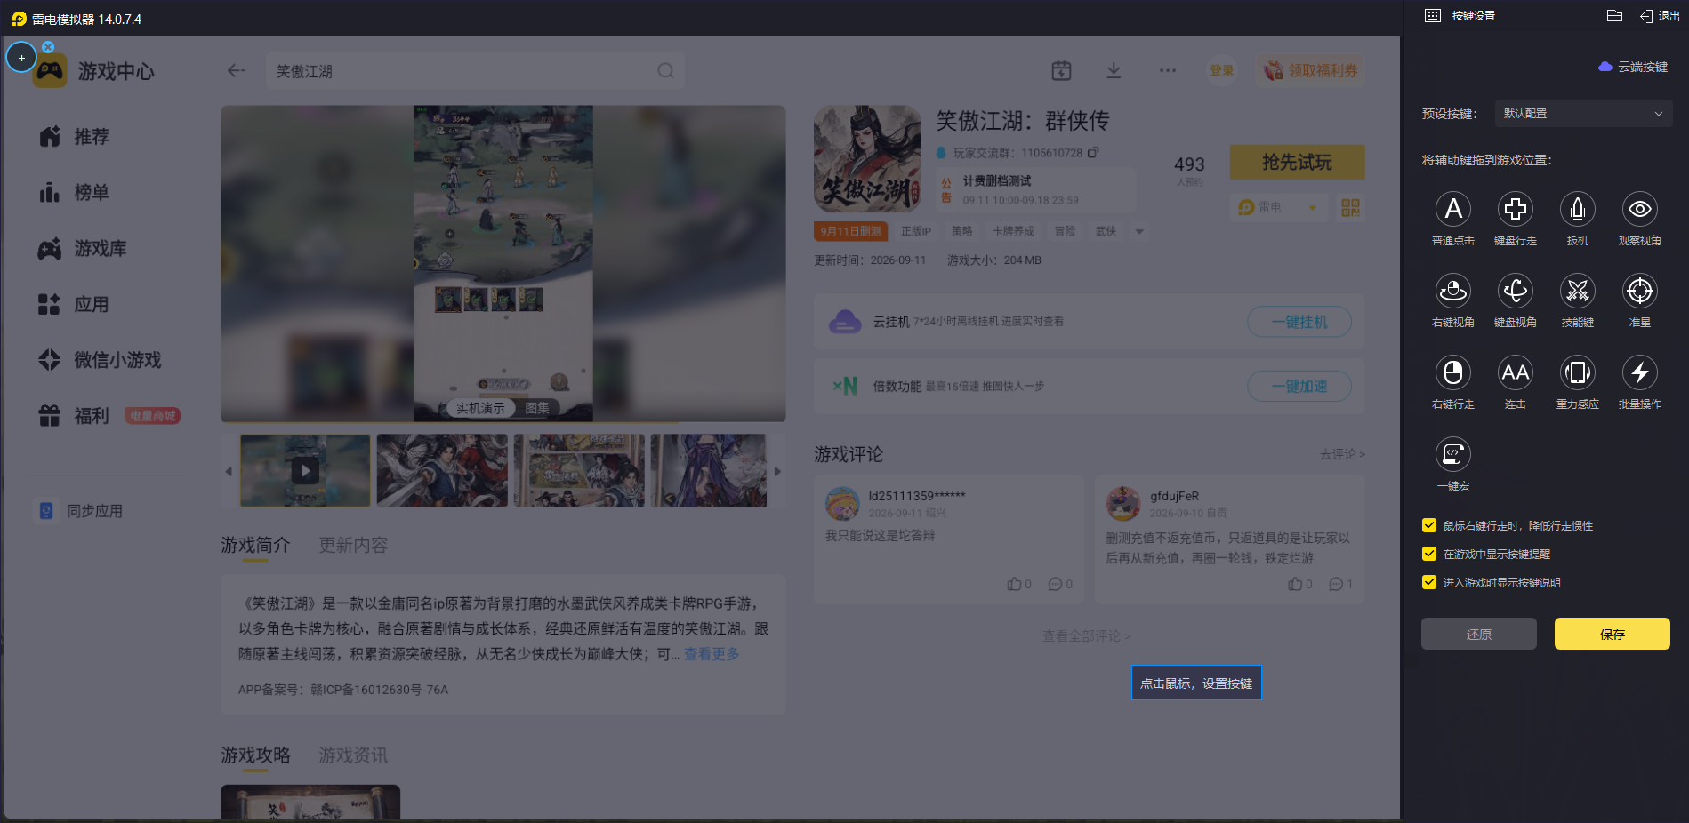Expand more game tags arrow
Image resolution: width=1689 pixels, height=823 pixels.
1139,231
